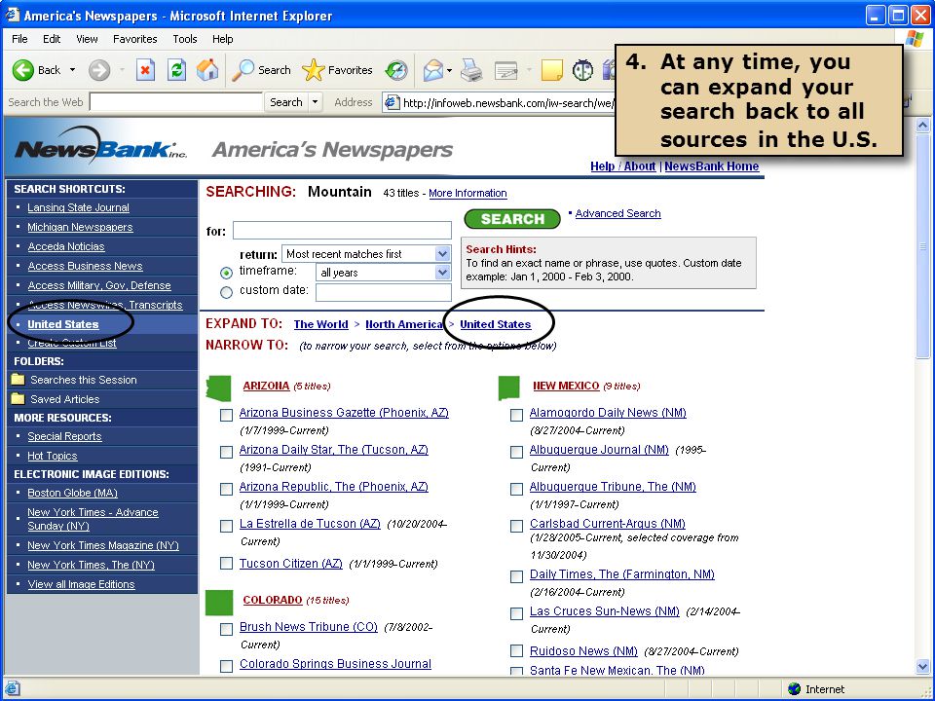This screenshot has height=701, width=935.
Task: Open the File menu
Action: 19,39
